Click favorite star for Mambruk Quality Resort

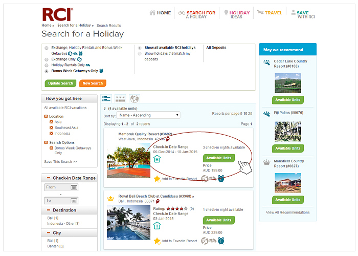pos(157,179)
